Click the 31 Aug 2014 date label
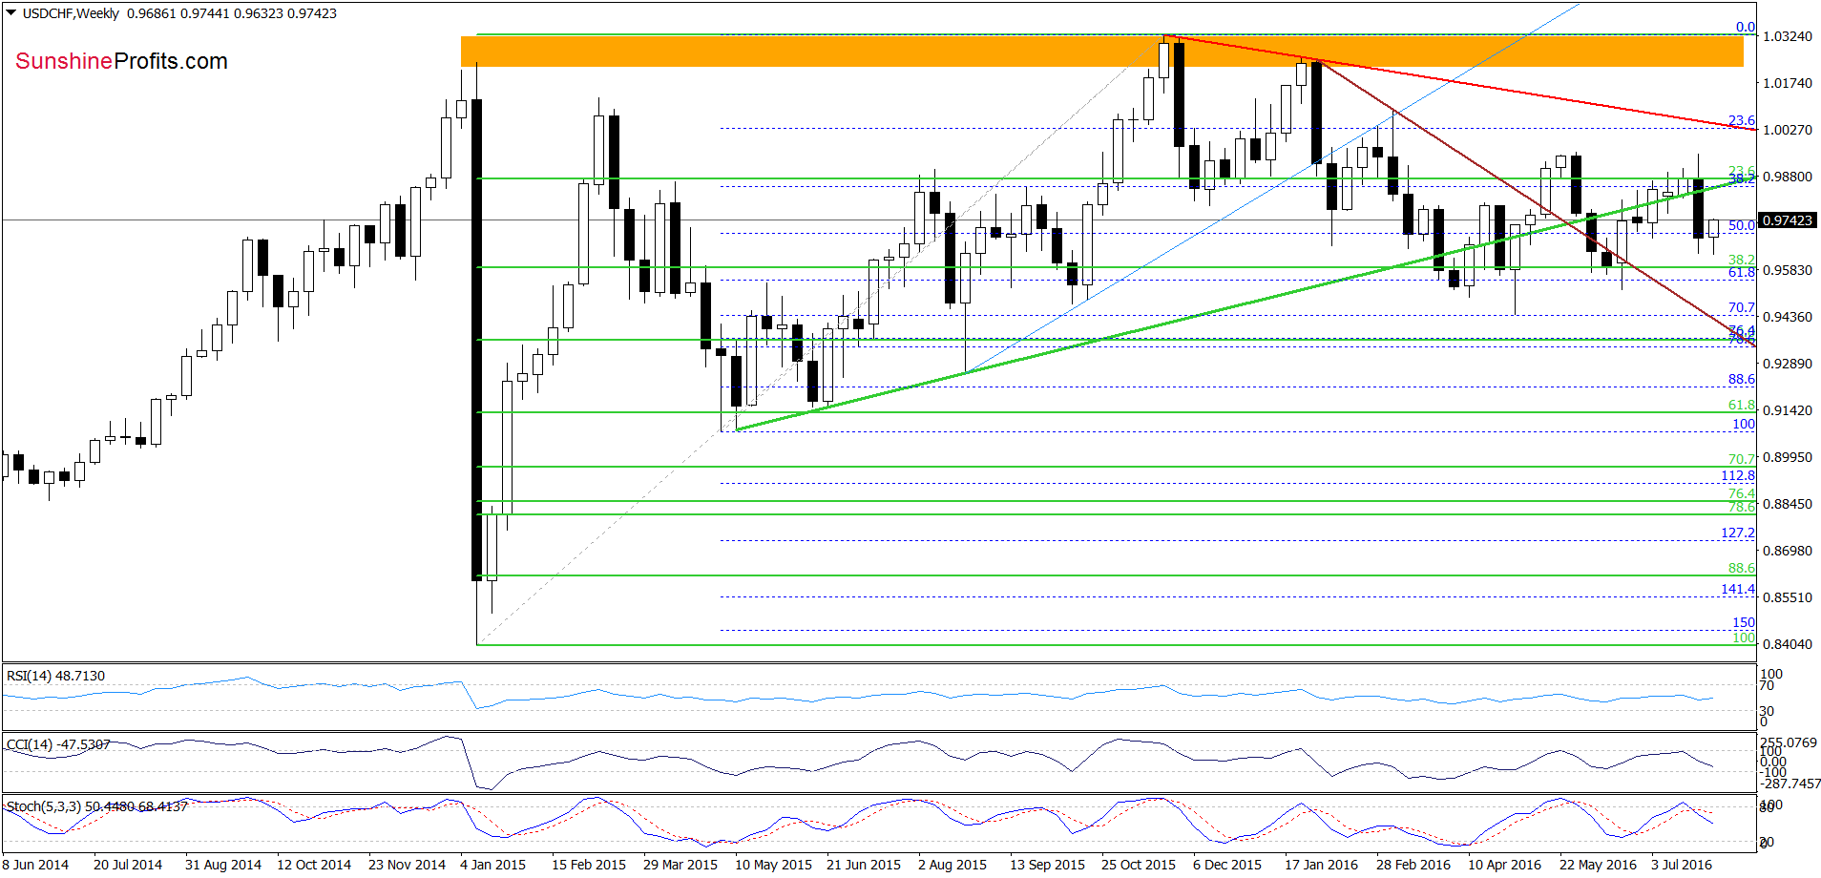The height and width of the screenshot is (878, 1821). pyautogui.click(x=223, y=865)
